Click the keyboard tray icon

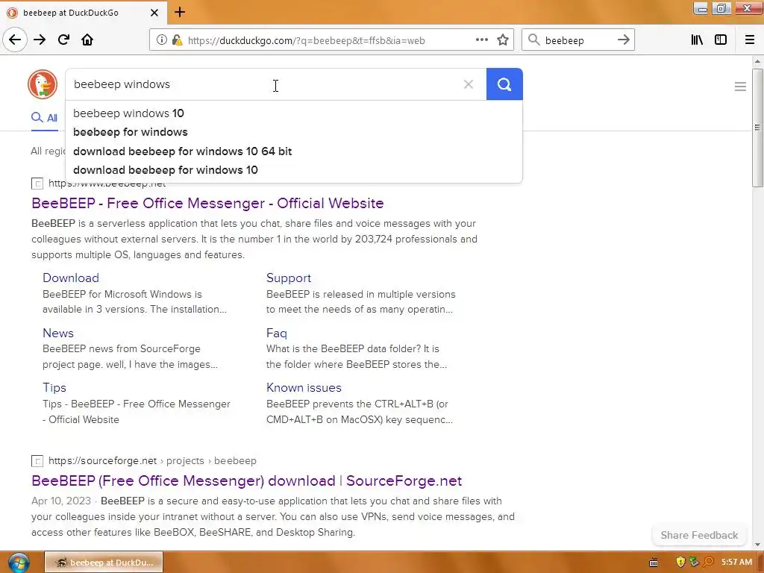click(x=654, y=563)
